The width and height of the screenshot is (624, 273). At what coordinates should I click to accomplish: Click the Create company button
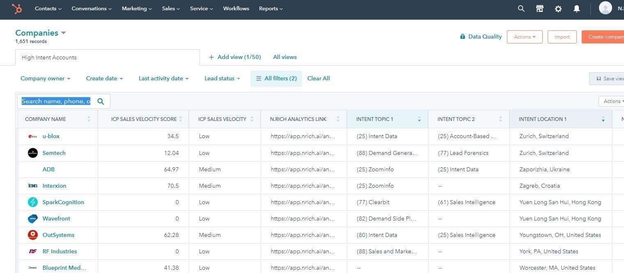[x=603, y=37]
